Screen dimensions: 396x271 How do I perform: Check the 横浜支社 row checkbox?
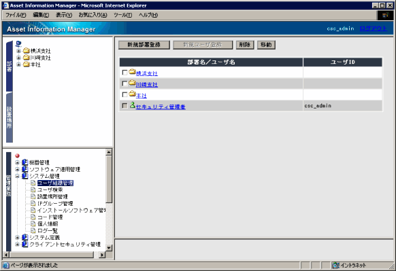tap(125, 73)
